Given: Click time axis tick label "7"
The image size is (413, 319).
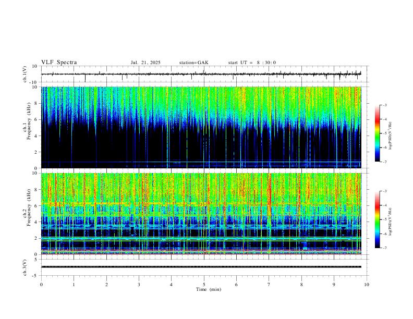Looking at the screenshot, I should pyautogui.click(x=269, y=285).
